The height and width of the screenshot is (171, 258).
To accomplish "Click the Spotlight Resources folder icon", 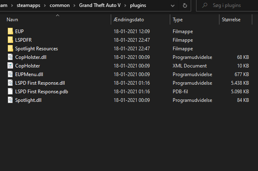I will (11, 48).
